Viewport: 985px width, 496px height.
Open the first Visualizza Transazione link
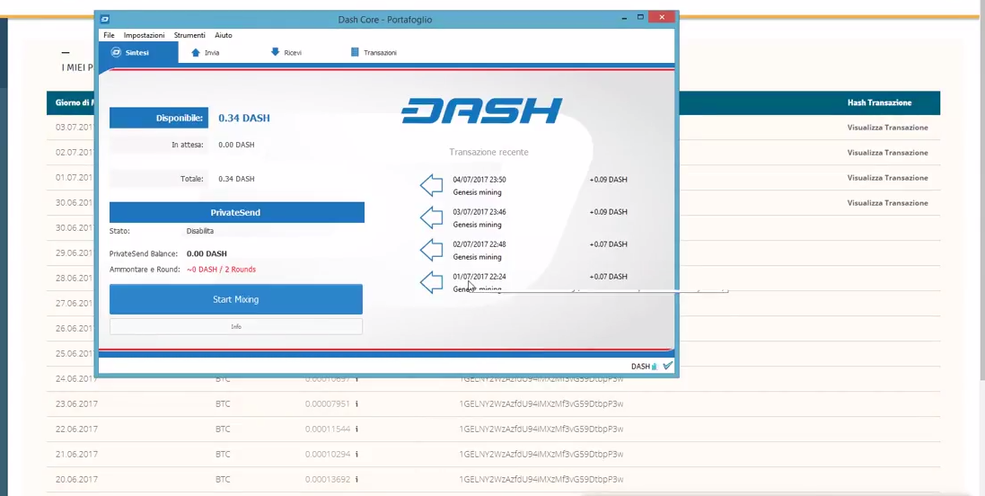pyautogui.click(x=887, y=128)
